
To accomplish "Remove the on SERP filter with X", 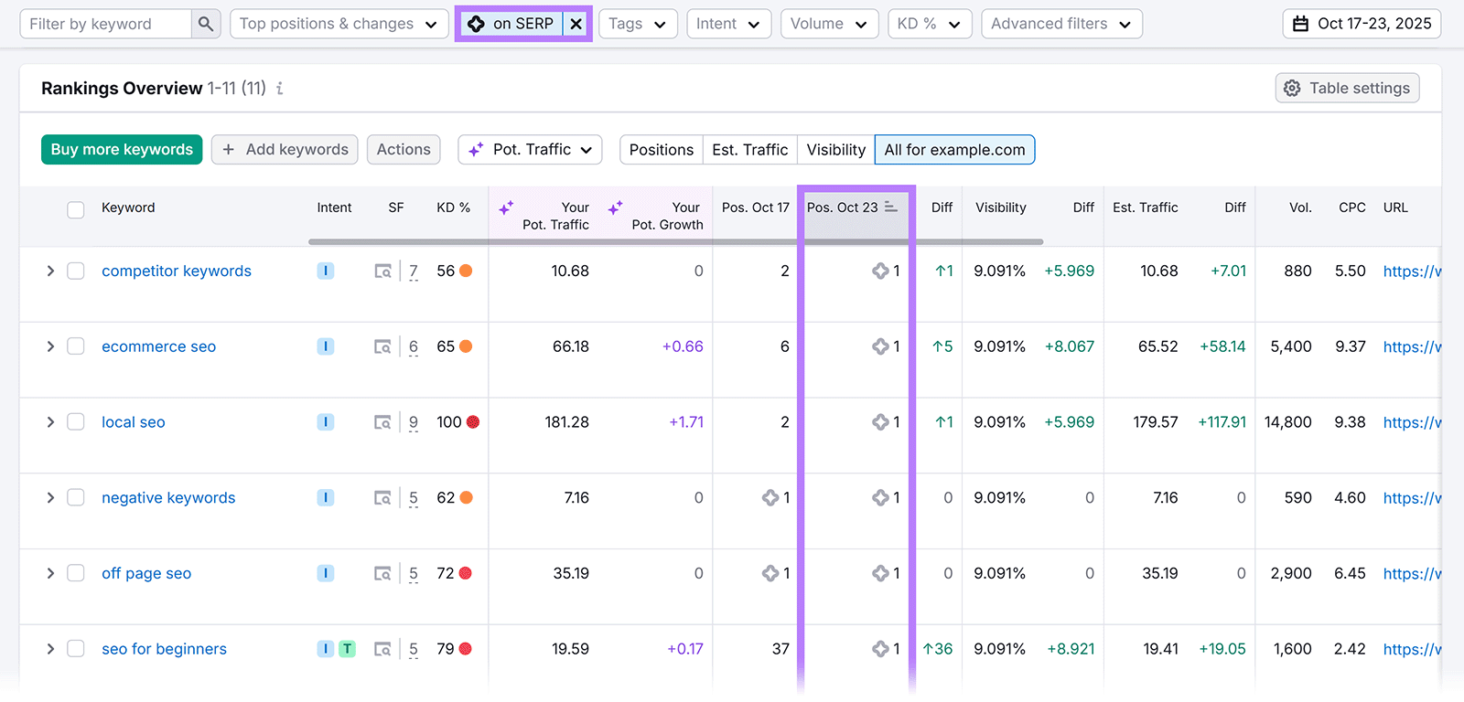I will pos(576,24).
